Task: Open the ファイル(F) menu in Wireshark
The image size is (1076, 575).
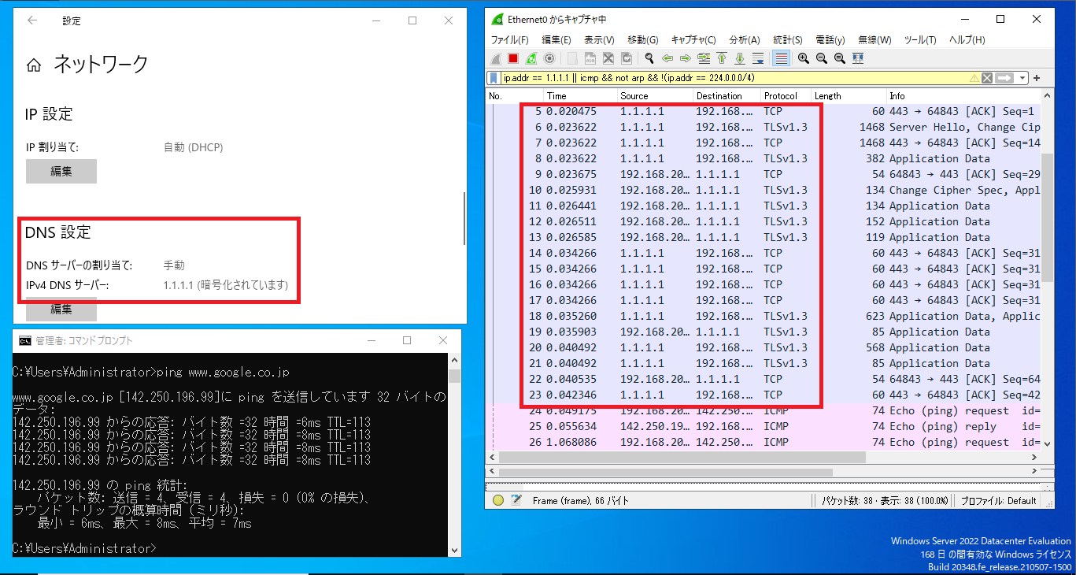Action: pos(510,40)
